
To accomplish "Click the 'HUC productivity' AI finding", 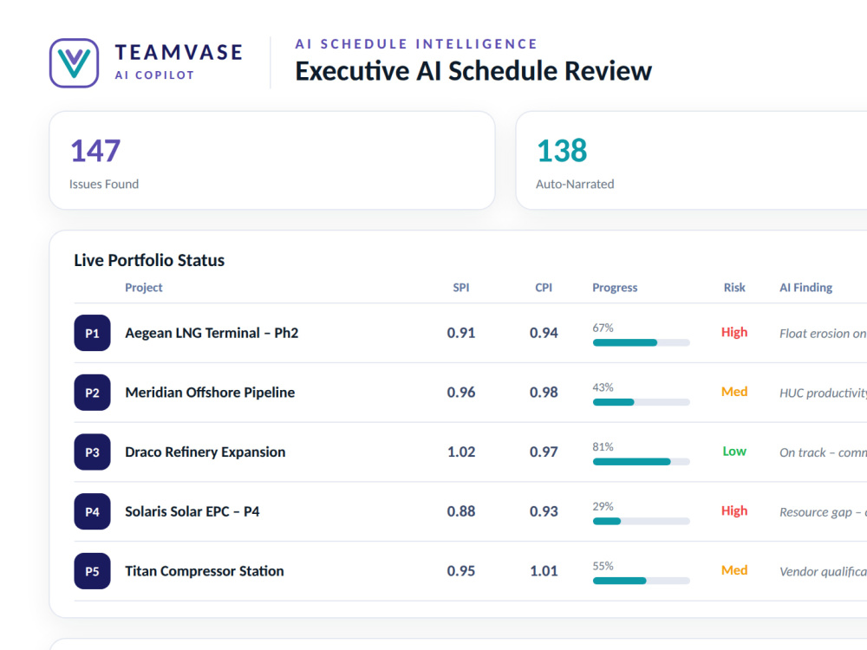I will coord(823,393).
